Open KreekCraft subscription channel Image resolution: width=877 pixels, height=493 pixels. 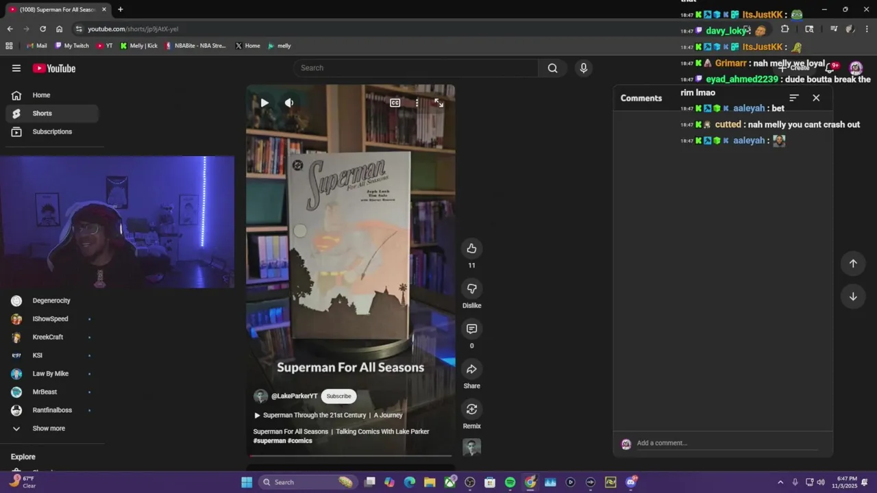(x=52, y=337)
